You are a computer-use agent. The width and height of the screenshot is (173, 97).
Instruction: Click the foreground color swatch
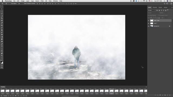[x=1, y=62]
